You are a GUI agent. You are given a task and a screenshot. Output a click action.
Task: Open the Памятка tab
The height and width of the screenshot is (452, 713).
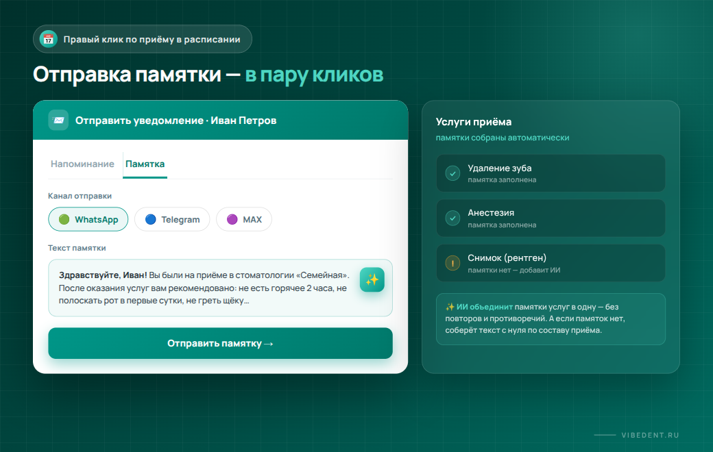[x=145, y=164]
